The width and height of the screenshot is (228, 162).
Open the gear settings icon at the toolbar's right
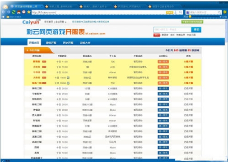pyautogui.click(x=225, y=12)
